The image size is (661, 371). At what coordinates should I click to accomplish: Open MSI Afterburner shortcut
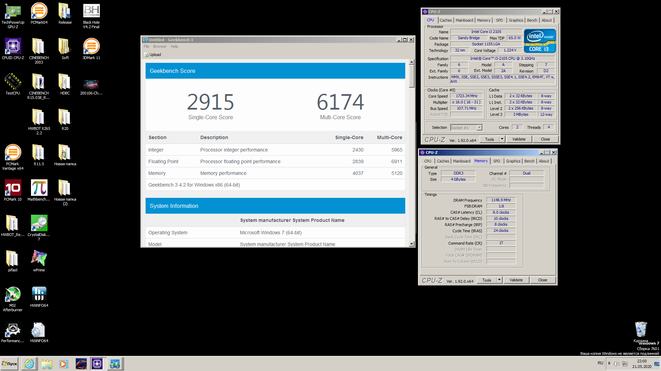click(13, 299)
